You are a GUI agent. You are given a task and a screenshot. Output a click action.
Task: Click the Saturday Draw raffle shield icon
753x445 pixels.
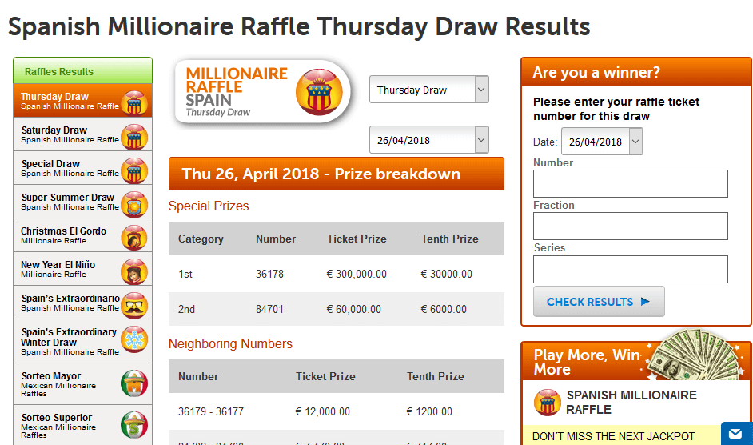coord(134,137)
